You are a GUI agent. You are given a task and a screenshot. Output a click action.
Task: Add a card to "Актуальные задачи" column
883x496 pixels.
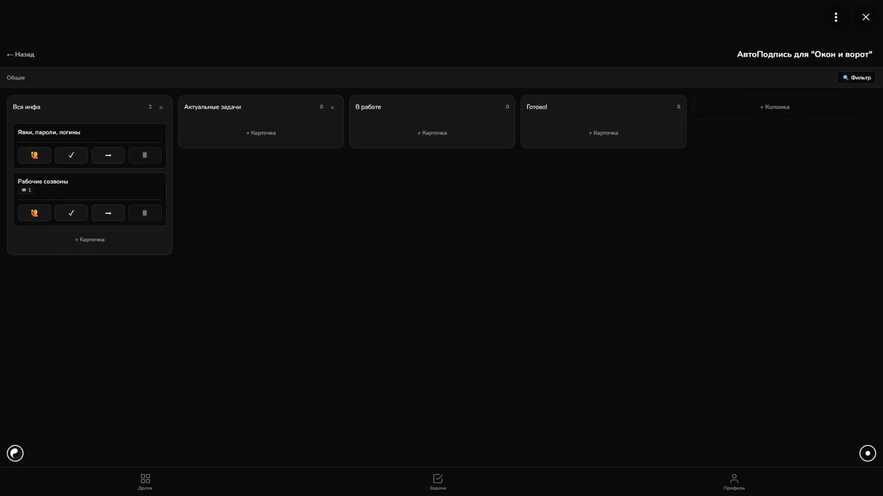coord(261,133)
